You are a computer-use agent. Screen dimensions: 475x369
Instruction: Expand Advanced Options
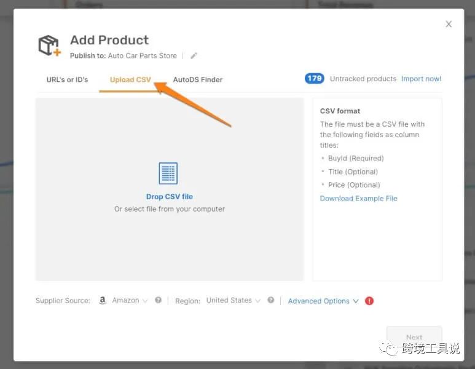point(323,301)
